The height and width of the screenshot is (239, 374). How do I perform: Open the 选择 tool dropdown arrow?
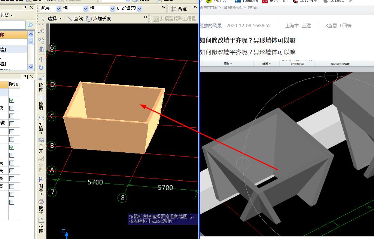point(60,19)
